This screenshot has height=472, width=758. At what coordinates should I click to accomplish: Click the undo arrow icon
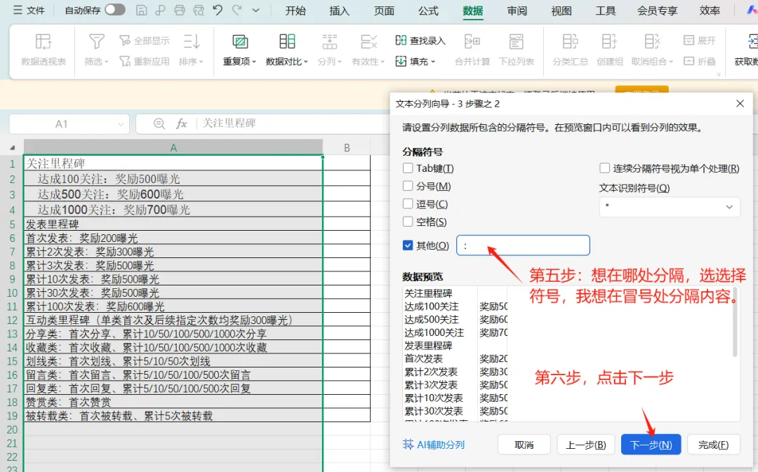pos(218,10)
